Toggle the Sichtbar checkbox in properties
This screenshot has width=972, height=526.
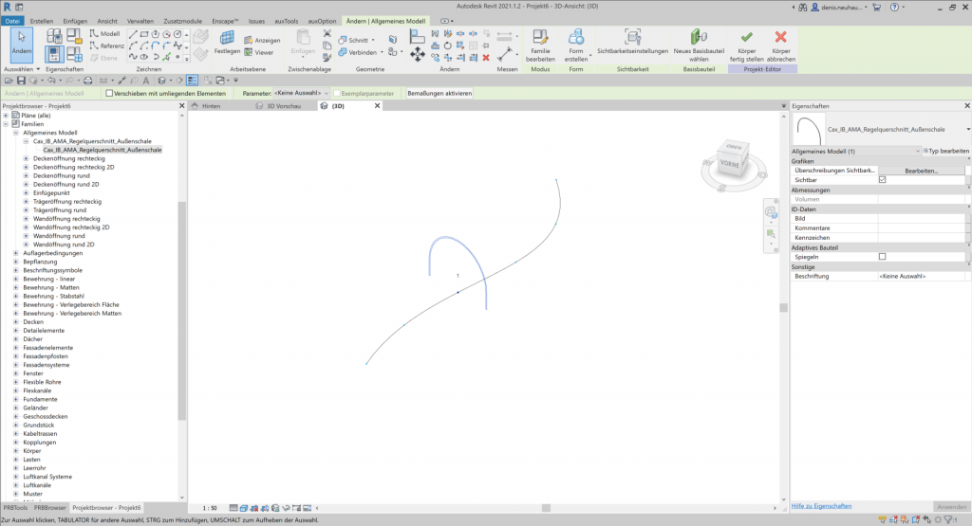point(883,179)
